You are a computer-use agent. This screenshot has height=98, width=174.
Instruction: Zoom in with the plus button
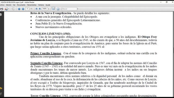[40, 9]
